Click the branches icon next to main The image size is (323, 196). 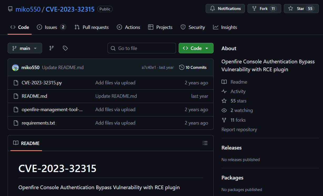point(52,48)
